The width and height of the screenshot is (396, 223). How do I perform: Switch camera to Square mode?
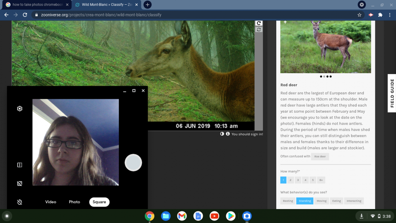[x=99, y=202]
